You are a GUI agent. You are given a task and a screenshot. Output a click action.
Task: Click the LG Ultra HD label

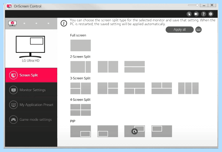(30, 61)
